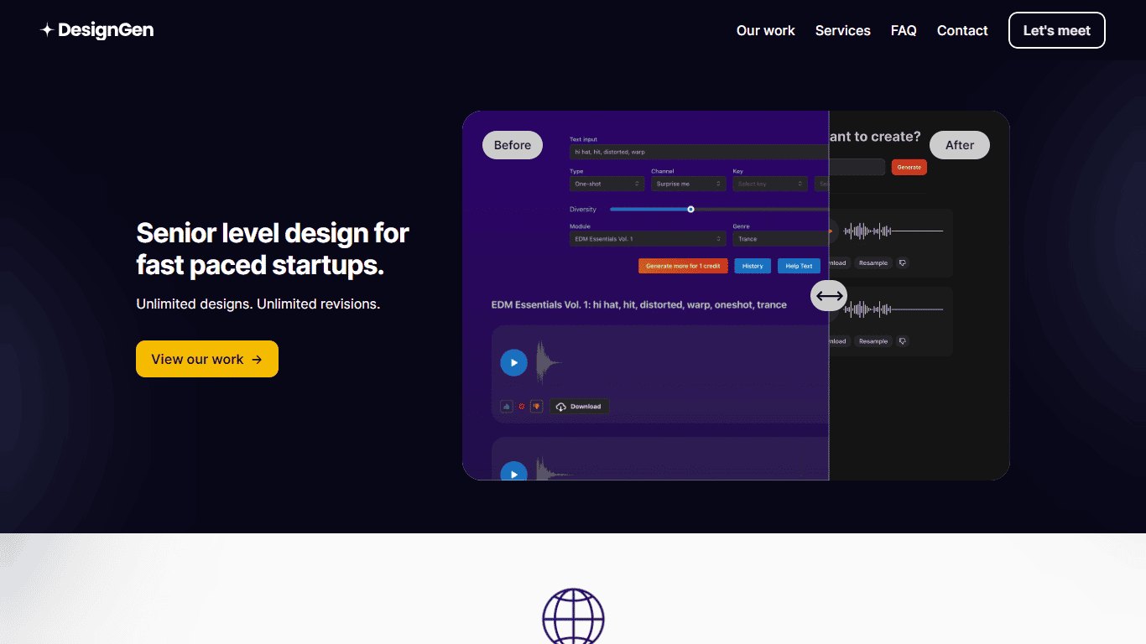Screen dimensions: 1146x644
Task: Click the comparison slider arrow handle
Action: 829,295
